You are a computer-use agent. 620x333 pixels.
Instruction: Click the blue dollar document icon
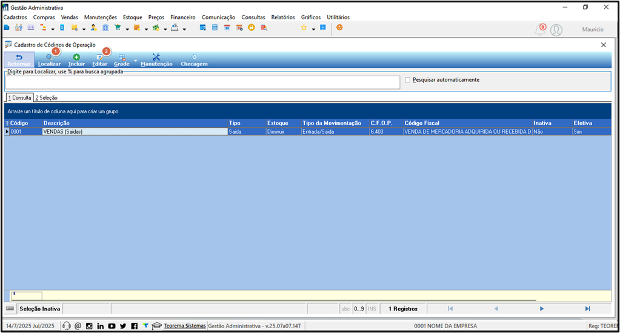point(62,27)
